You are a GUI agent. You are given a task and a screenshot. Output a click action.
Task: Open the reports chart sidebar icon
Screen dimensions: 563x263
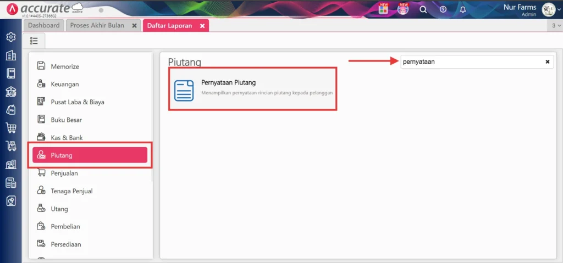click(x=11, y=201)
